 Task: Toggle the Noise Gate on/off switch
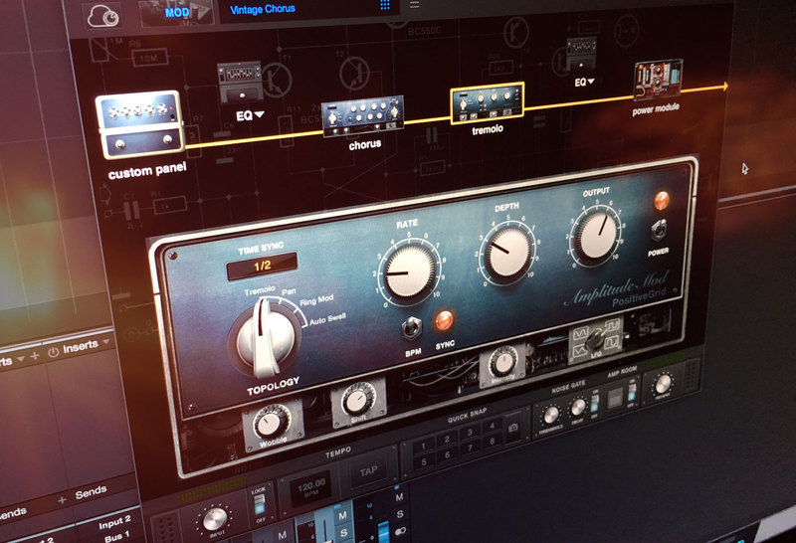pos(594,403)
